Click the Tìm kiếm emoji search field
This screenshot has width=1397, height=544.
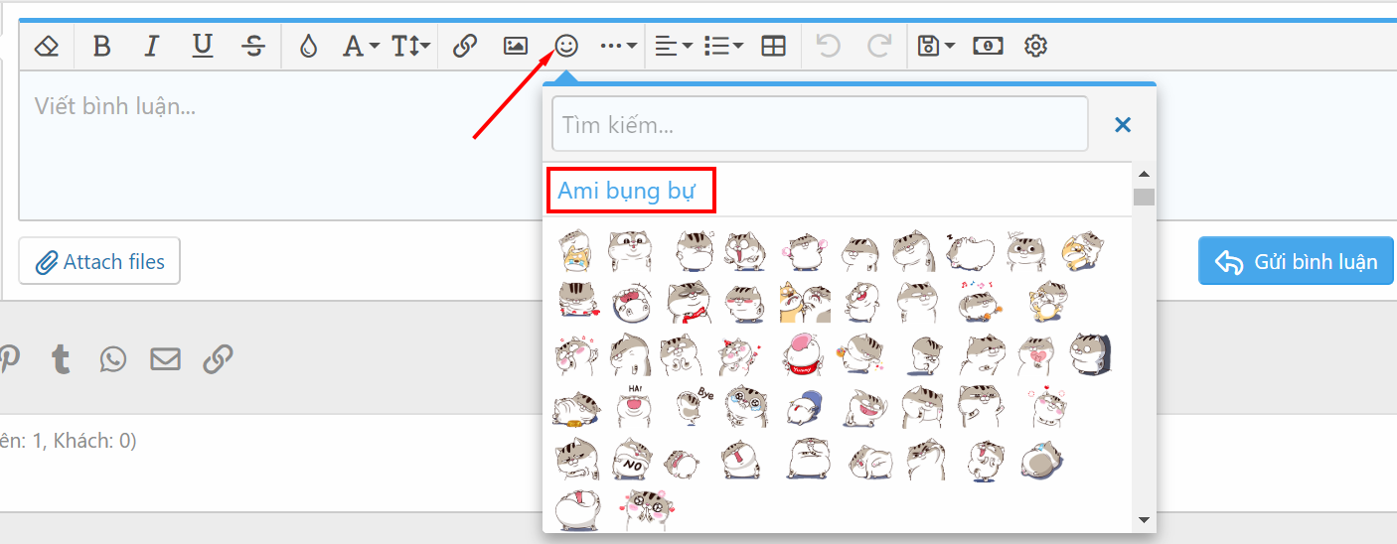point(820,125)
